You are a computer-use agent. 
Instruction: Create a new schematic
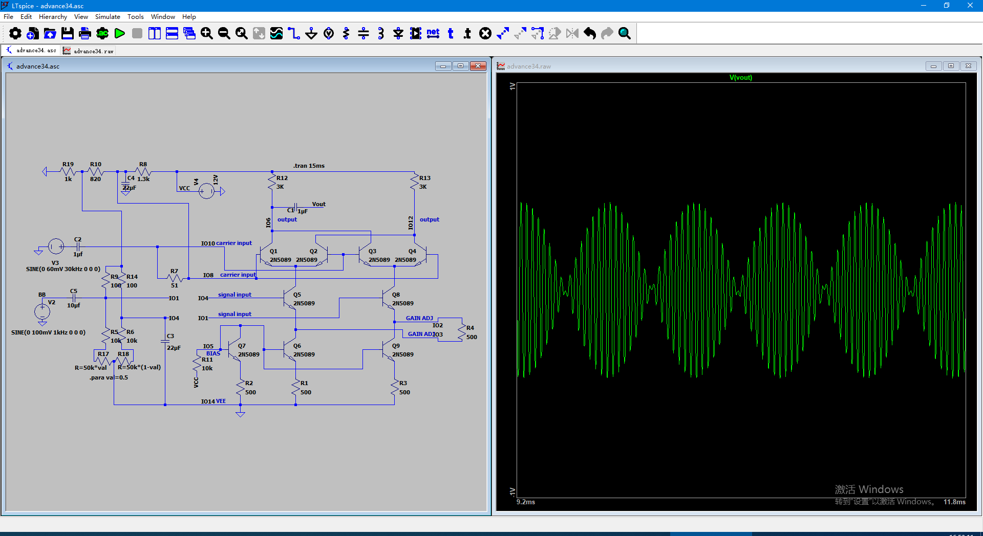tap(33, 34)
